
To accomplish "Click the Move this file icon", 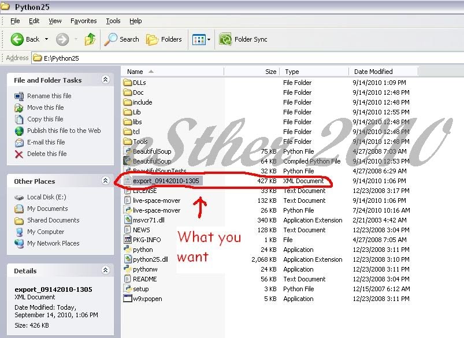I will [x=19, y=107].
